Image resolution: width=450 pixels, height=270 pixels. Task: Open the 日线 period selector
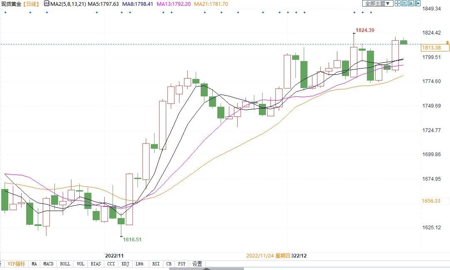tap(32, 4)
